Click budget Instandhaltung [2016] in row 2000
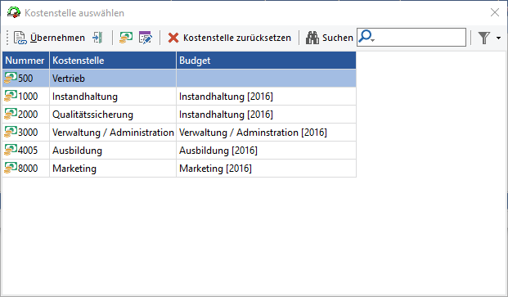508x297 pixels. click(x=266, y=115)
